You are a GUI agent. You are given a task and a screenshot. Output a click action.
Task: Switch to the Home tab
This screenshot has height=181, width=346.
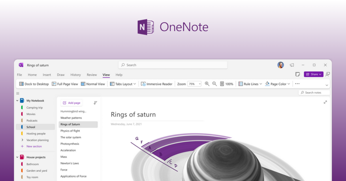[x=32, y=75]
